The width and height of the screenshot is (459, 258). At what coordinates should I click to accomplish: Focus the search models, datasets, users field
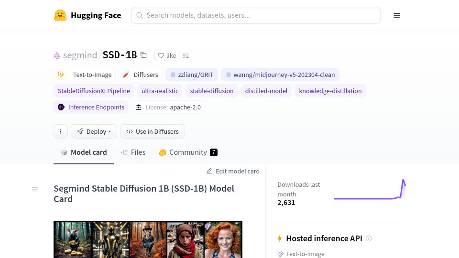(x=255, y=15)
